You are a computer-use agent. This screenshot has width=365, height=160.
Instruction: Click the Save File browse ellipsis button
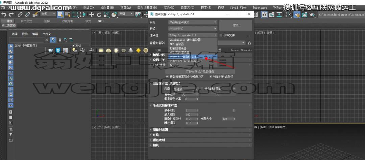click(x=248, y=35)
